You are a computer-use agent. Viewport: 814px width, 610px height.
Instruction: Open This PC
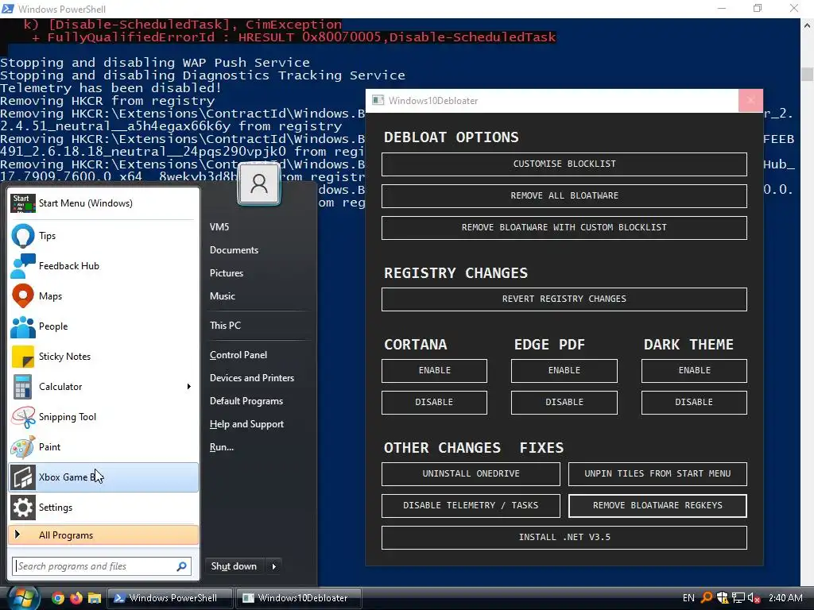225,325
